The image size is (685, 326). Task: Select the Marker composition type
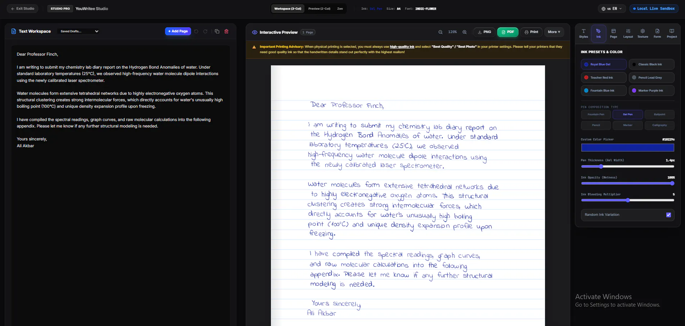click(x=628, y=125)
